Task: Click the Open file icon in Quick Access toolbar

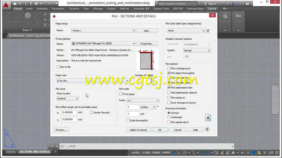Action: [x=20, y=4]
